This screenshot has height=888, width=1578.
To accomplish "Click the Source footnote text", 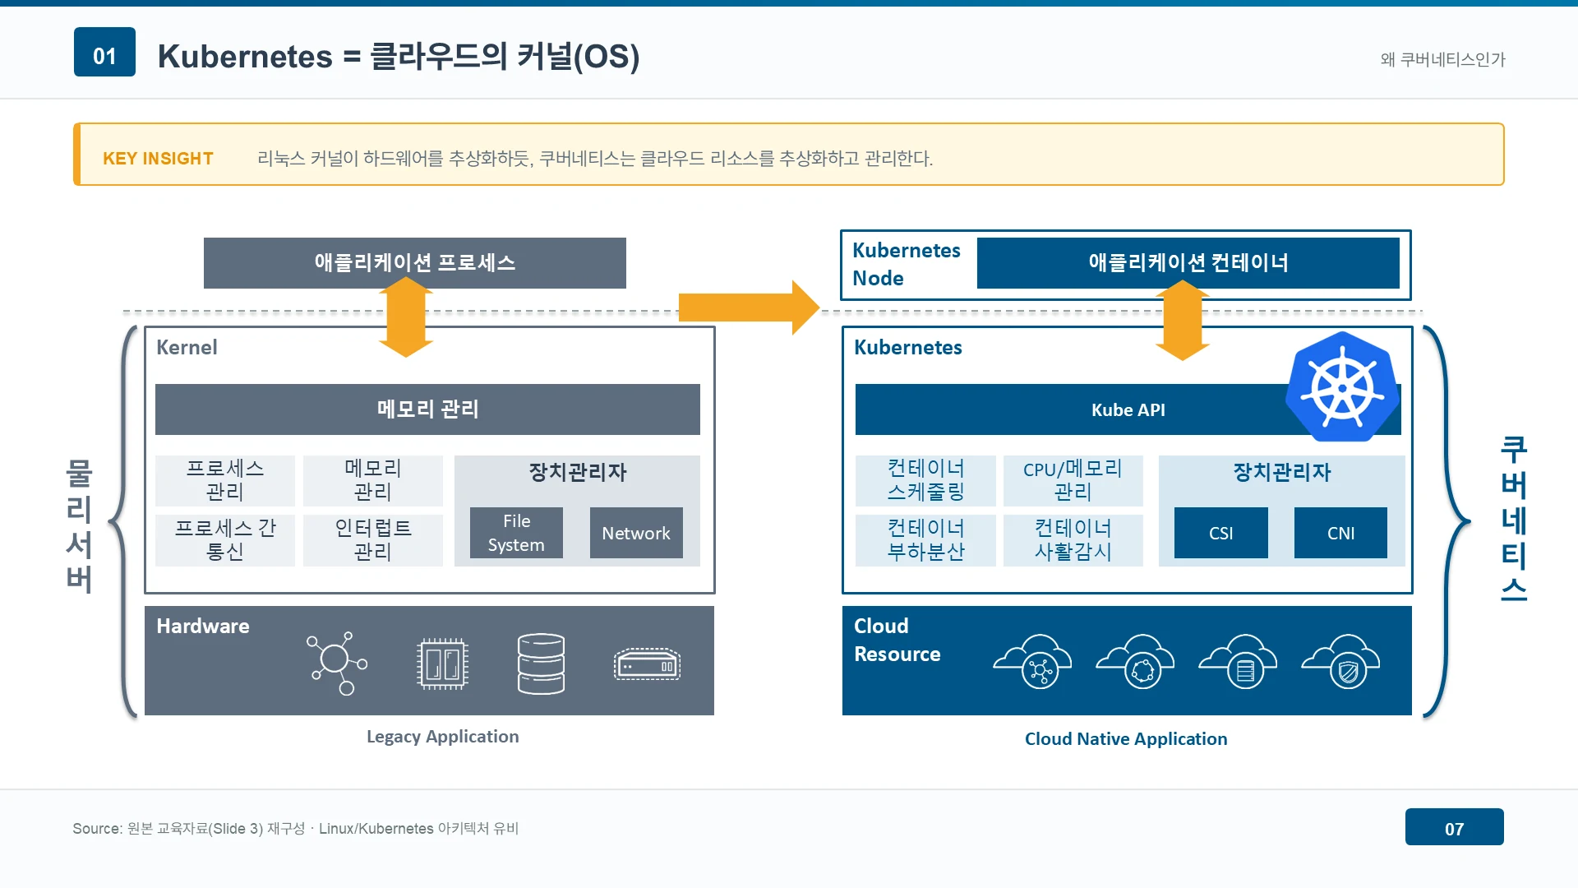I will click(x=296, y=829).
